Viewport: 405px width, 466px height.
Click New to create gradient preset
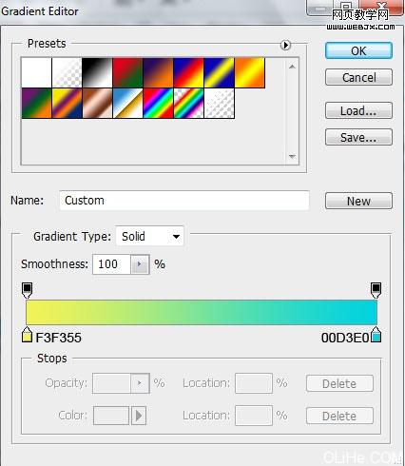pyautogui.click(x=358, y=201)
